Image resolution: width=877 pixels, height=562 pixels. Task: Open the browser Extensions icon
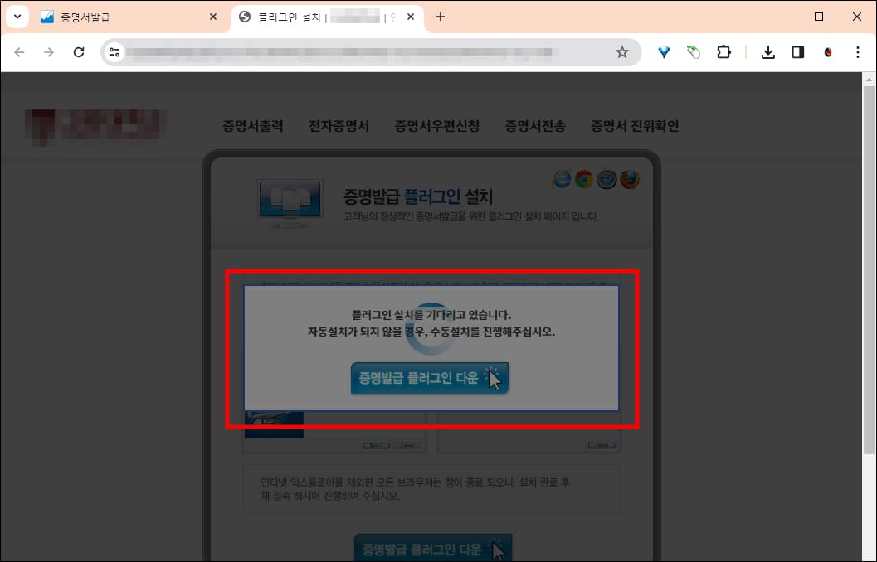724,51
